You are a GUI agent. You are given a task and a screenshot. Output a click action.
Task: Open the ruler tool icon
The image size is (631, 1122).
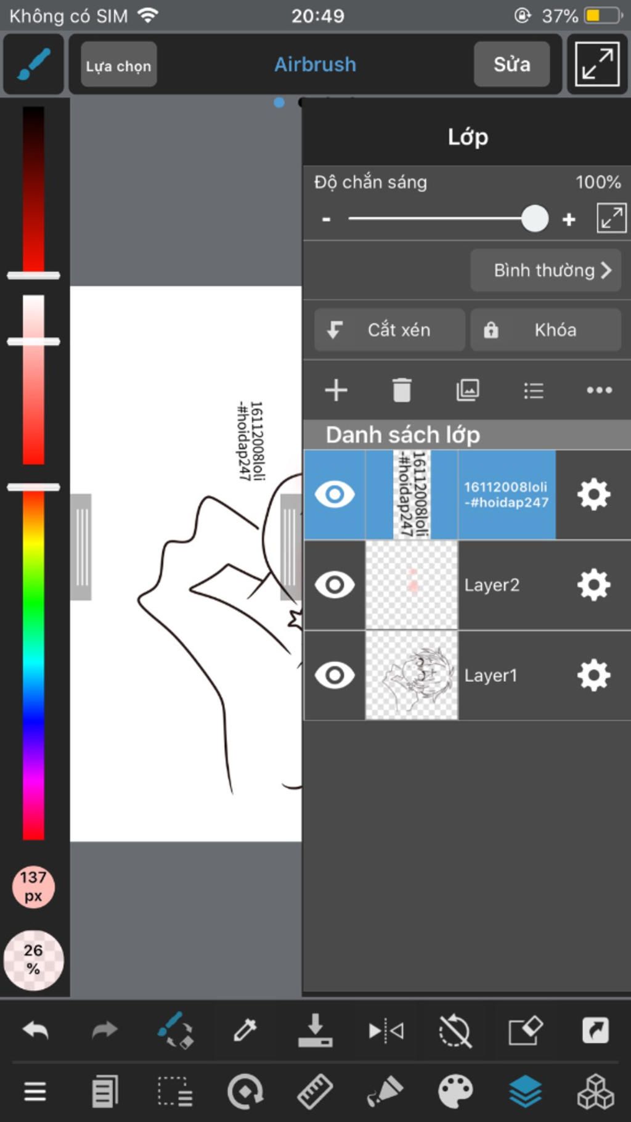point(315,1092)
